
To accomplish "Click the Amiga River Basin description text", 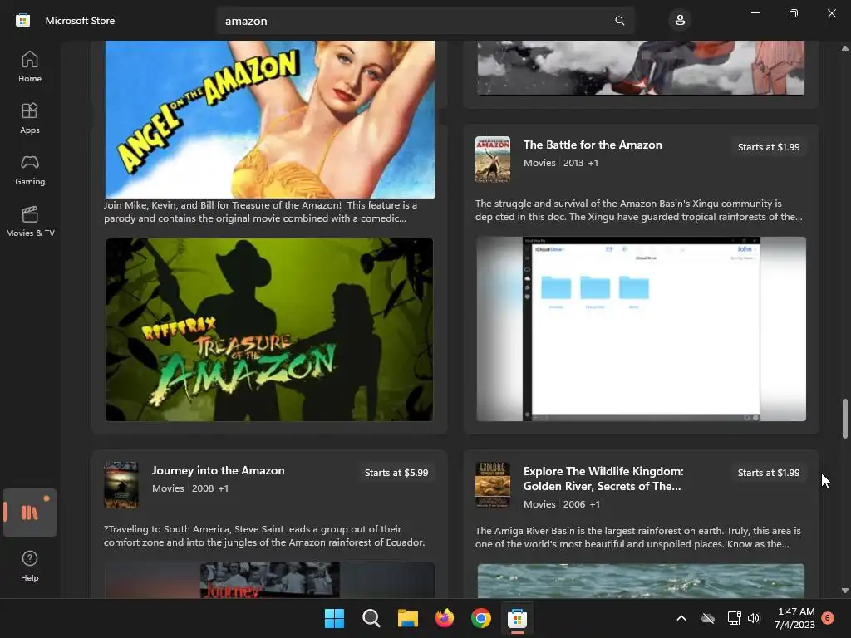I will [637, 537].
